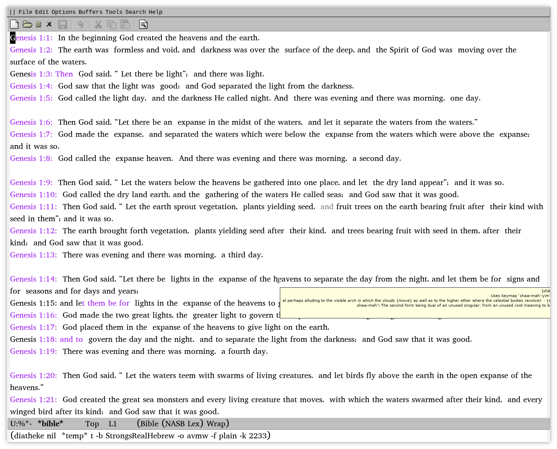The image size is (557, 449).
Task: Click the Paste clipboard icon
Action: 125,24
